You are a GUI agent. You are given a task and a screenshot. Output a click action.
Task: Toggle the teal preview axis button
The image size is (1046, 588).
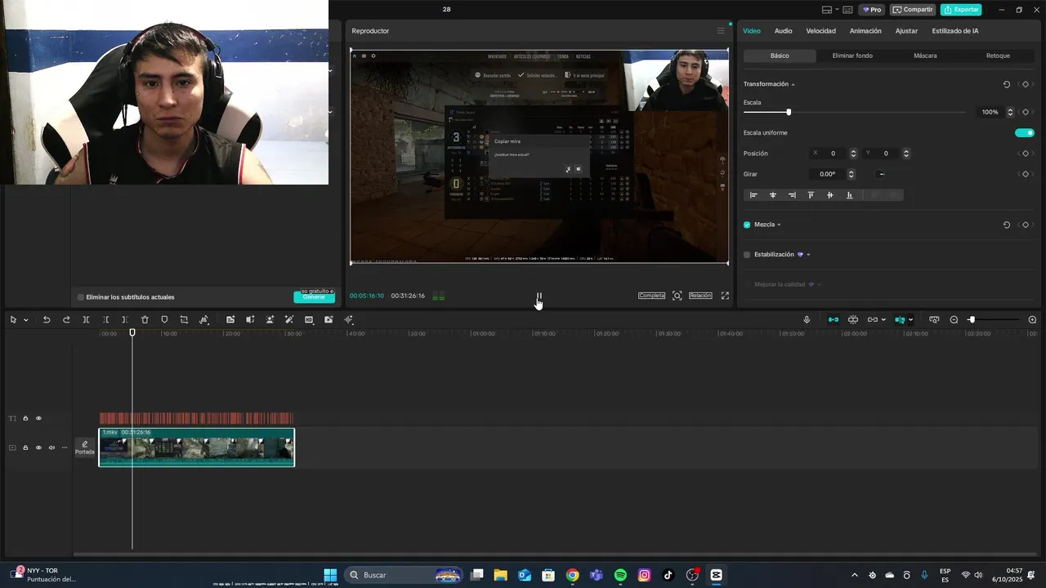900,320
